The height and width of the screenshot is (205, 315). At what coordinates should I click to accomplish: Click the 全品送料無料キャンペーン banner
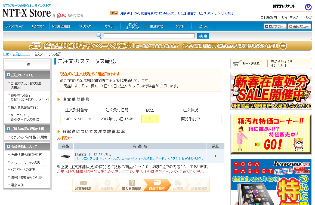point(157,46)
